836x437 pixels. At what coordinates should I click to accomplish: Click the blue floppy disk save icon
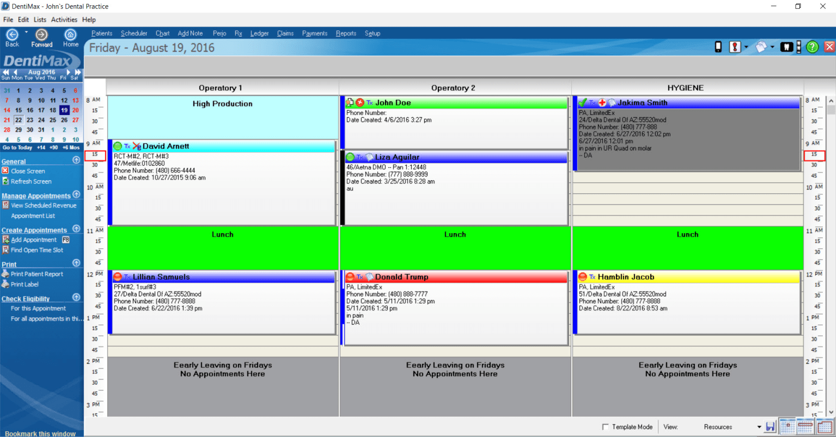[770, 427]
